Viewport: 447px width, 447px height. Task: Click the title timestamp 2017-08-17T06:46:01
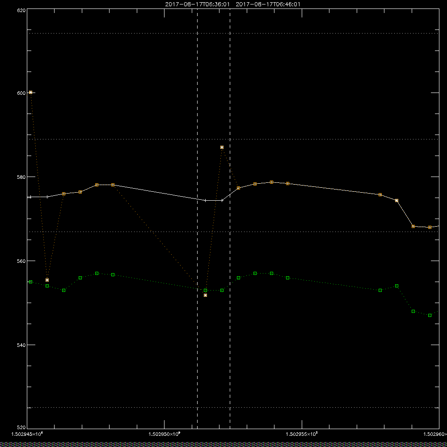(268, 4)
